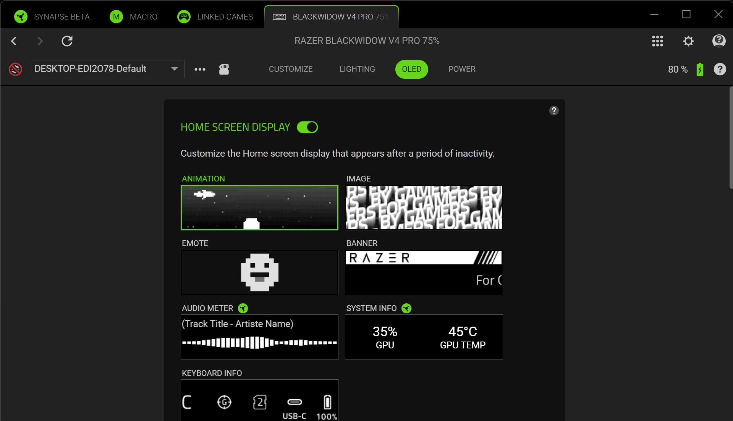Switch to the Lighting section

tap(357, 69)
